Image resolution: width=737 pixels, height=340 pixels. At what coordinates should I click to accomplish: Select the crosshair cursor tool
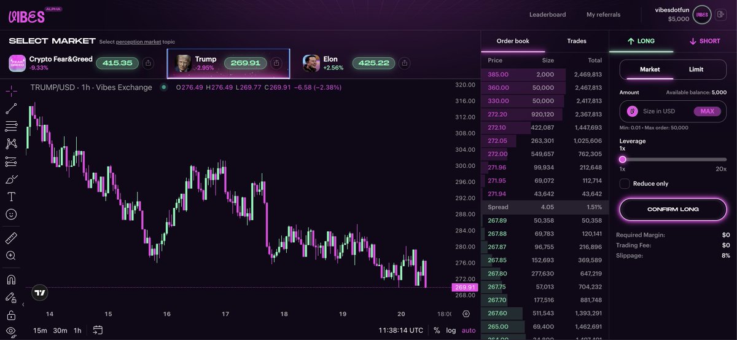[11, 91]
